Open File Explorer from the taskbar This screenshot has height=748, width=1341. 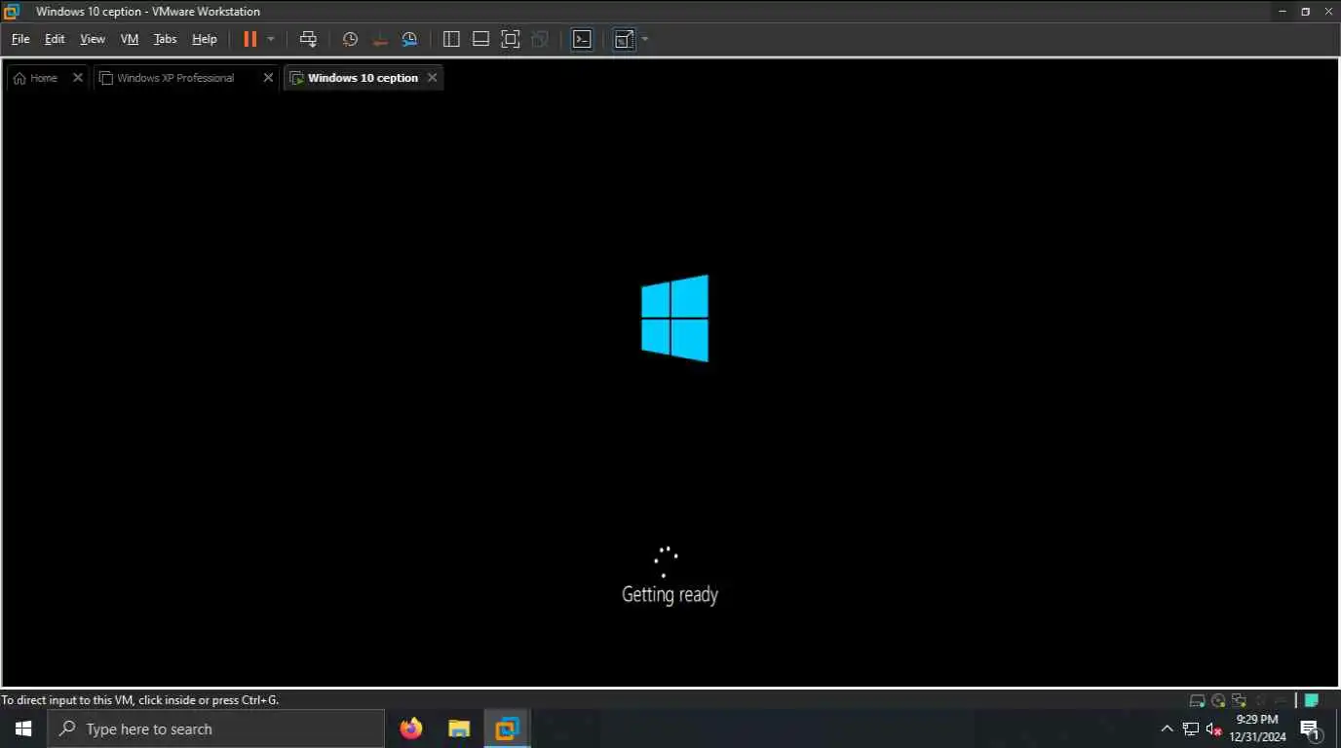coord(459,729)
